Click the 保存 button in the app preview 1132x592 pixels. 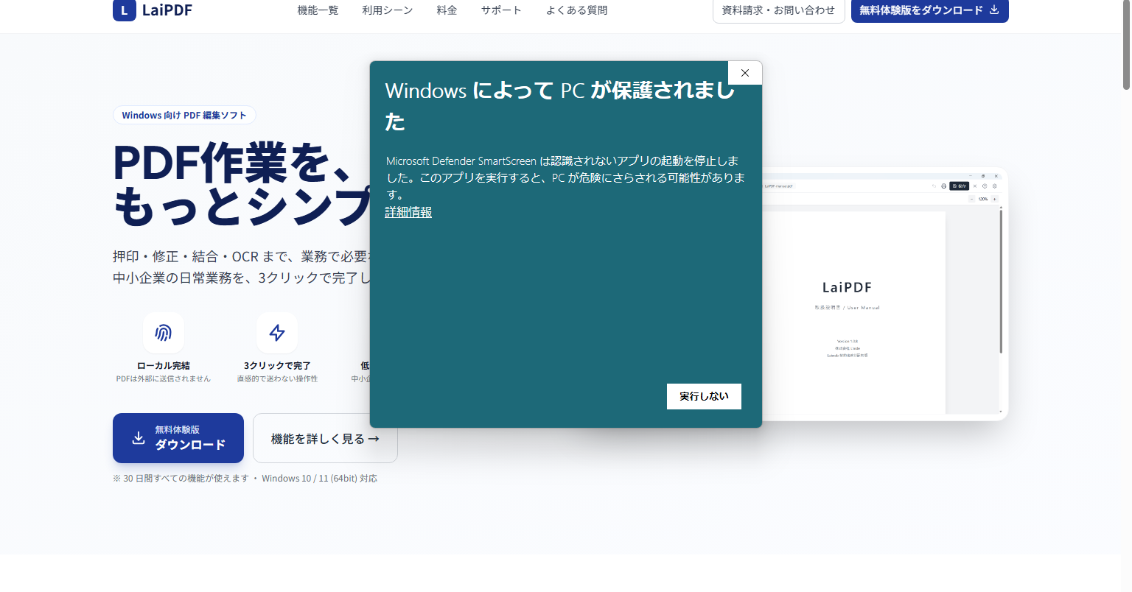coord(959,186)
